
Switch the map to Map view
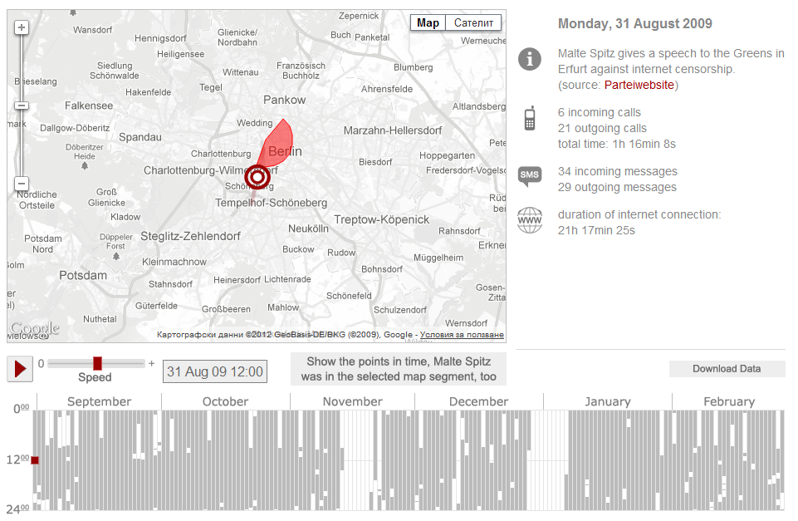(428, 23)
